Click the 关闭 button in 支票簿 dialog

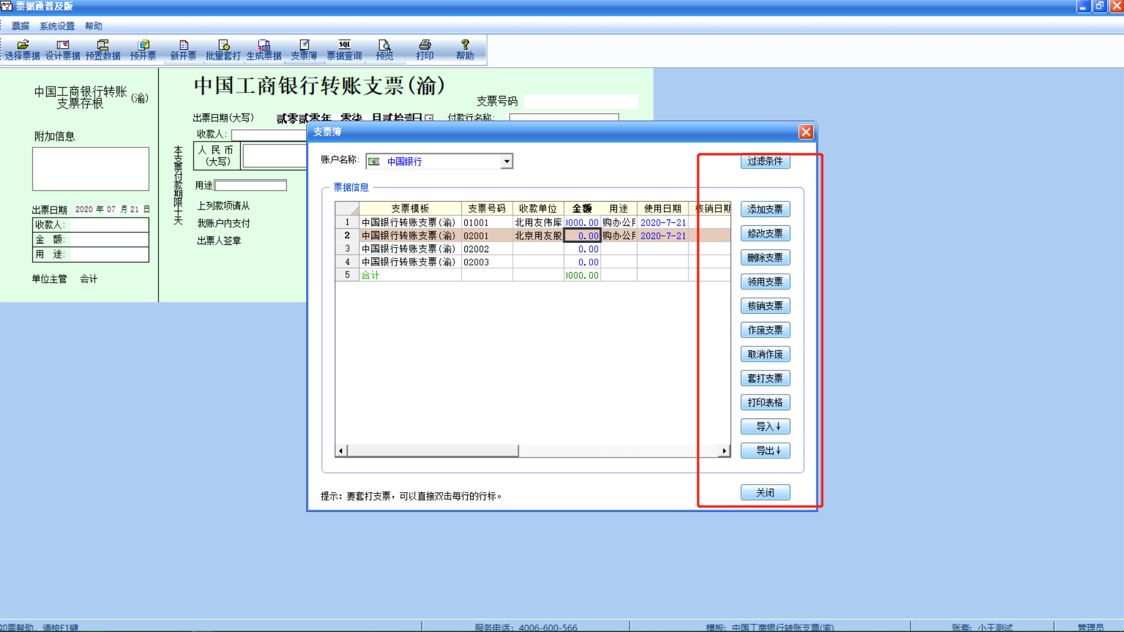765,493
